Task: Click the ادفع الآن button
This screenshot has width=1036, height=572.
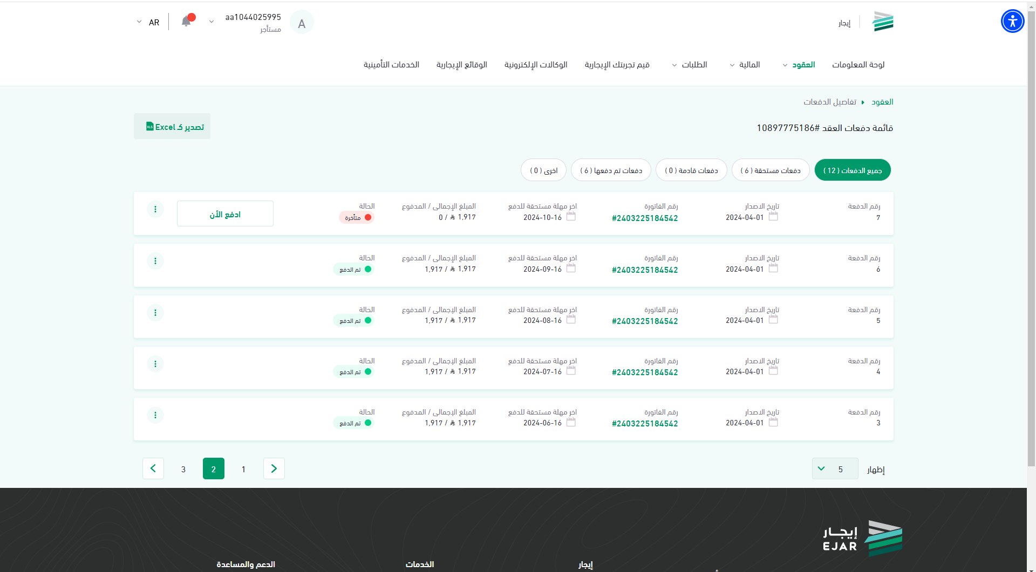Action: point(225,214)
